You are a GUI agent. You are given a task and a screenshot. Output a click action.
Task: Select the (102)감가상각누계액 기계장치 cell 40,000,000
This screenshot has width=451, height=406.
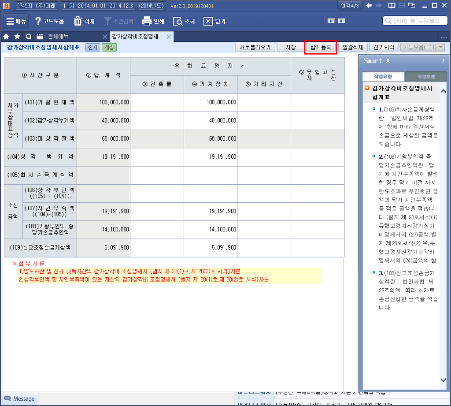click(211, 121)
